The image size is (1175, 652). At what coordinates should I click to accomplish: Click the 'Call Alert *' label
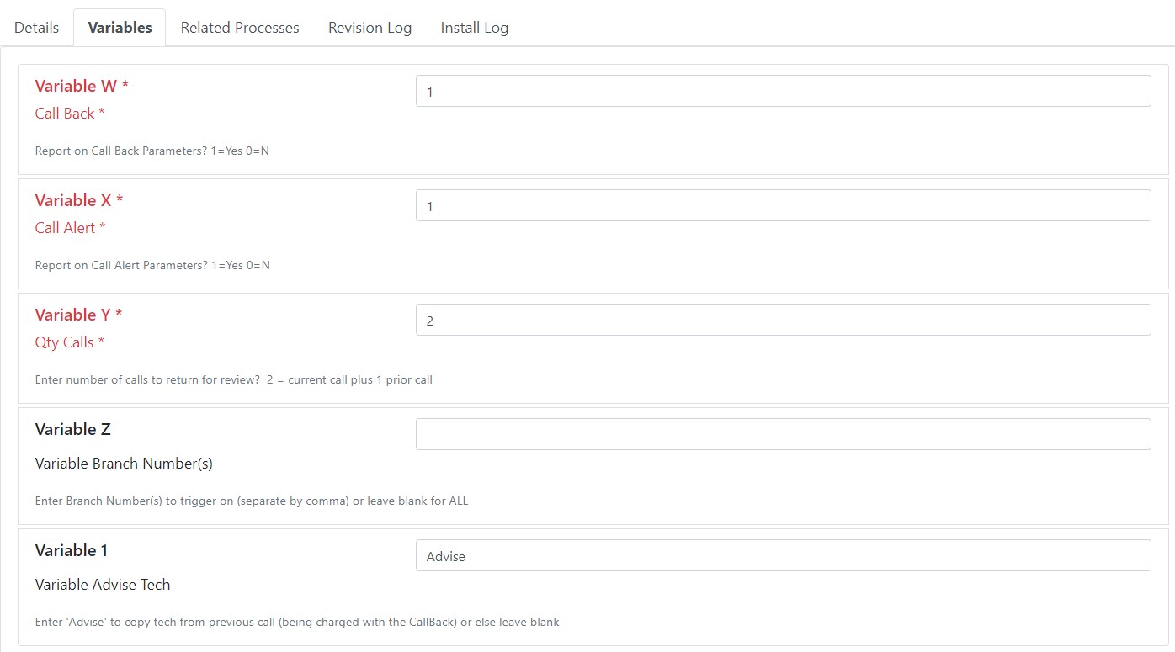pos(71,228)
